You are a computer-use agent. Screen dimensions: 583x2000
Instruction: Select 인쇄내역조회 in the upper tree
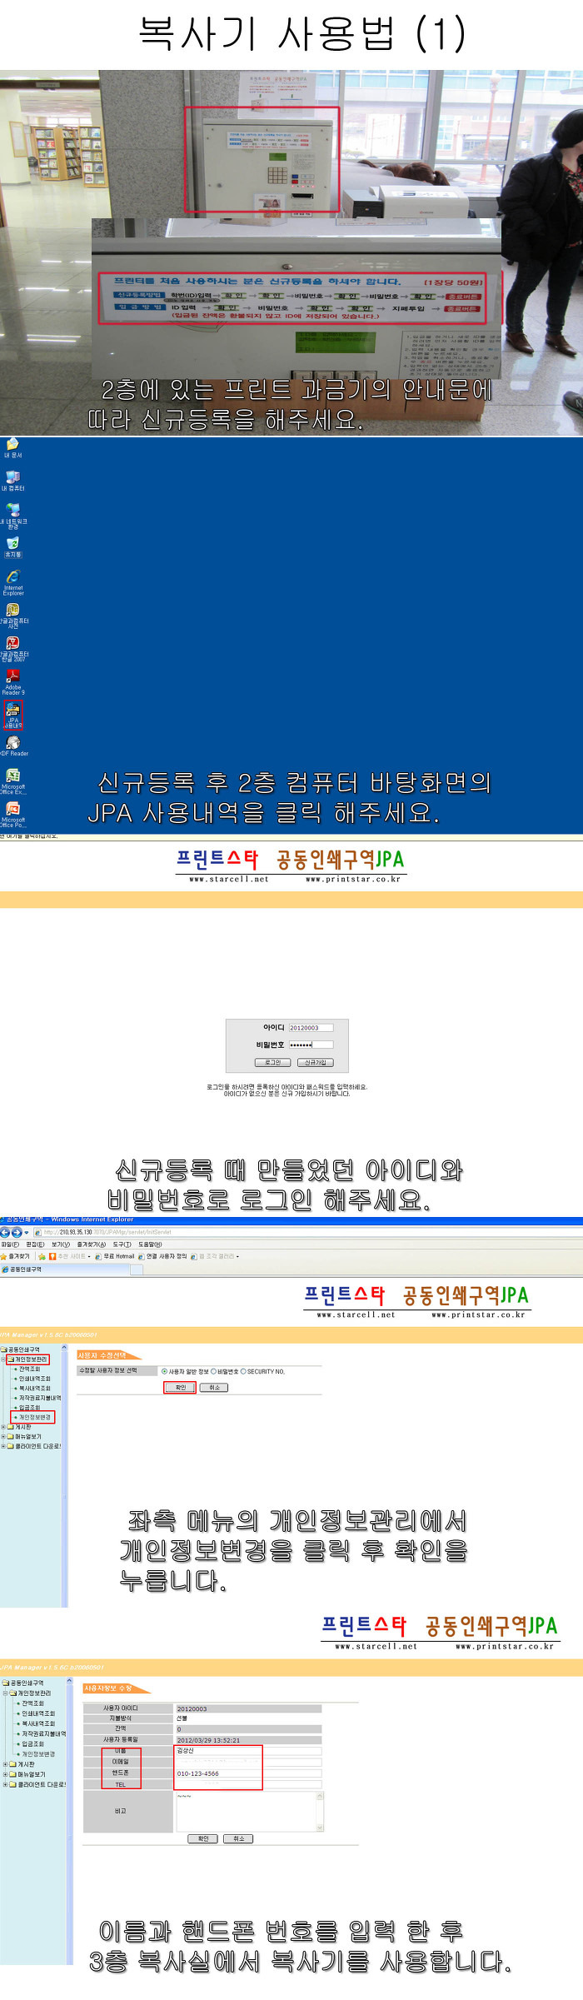[x=34, y=1379]
